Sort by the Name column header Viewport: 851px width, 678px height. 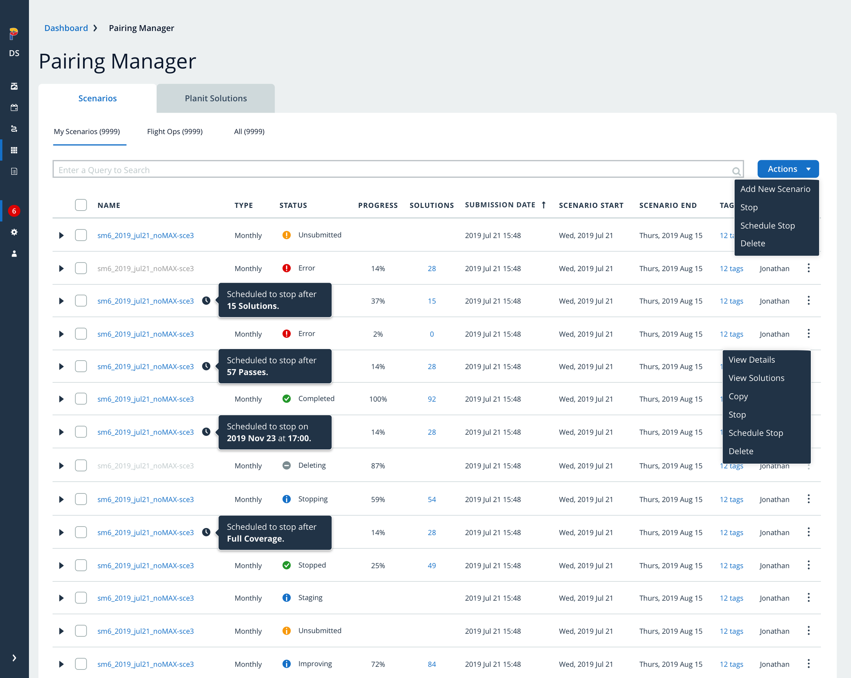click(x=109, y=205)
